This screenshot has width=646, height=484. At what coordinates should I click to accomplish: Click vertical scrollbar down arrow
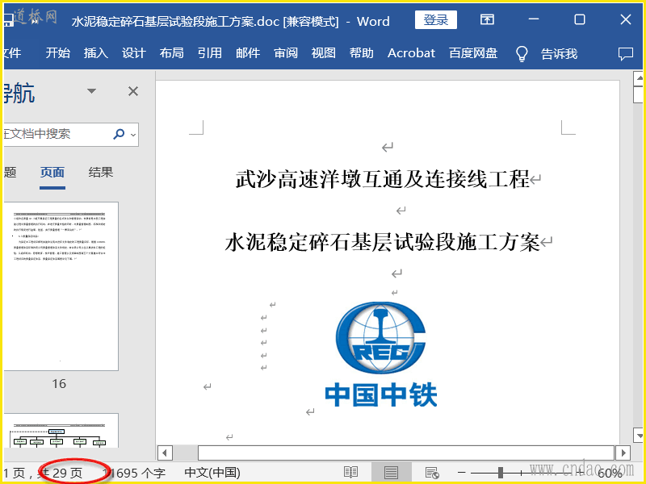tap(639, 435)
